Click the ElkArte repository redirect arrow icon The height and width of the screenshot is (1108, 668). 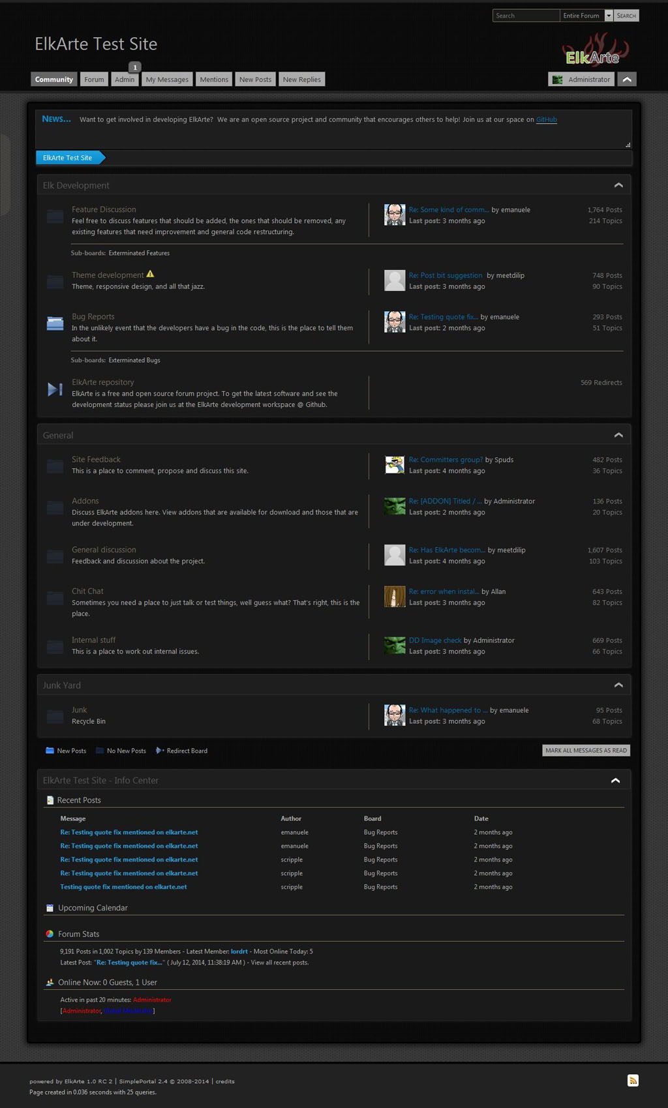[x=55, y=389]
